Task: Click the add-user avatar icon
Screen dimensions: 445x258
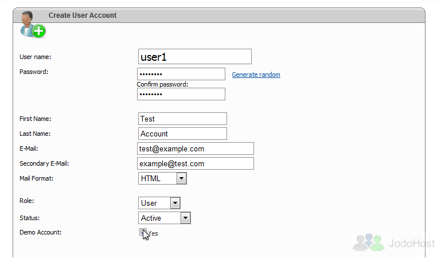Action: click(x=33, y=25)
